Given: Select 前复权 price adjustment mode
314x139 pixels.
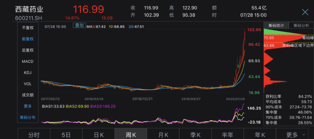Looking at the screenshot, I should (28, 39).
